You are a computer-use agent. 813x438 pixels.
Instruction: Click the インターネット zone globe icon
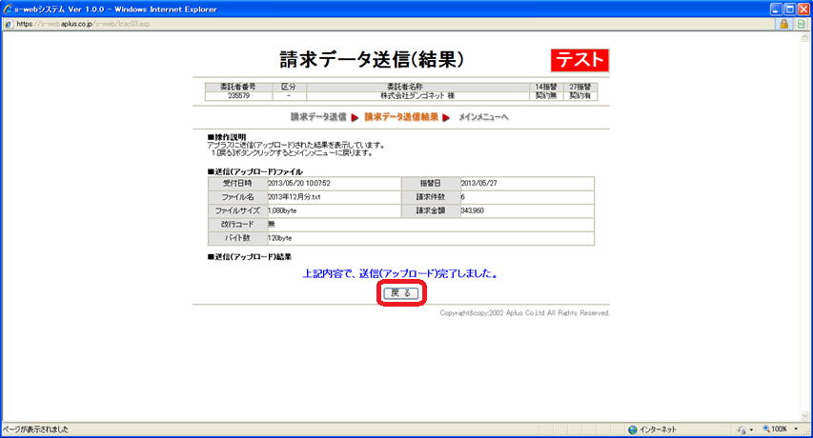633,429
